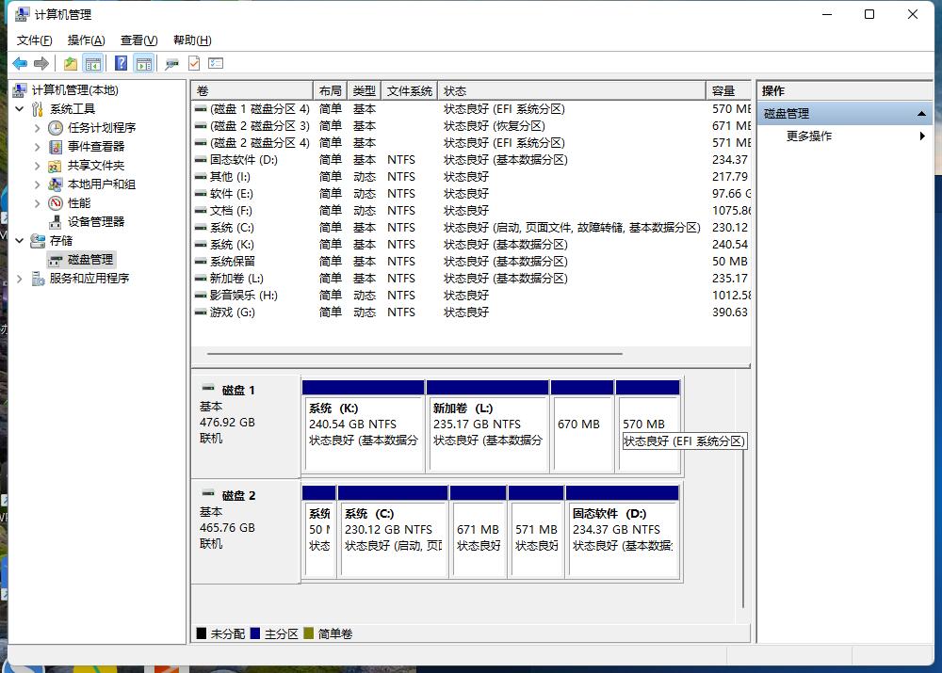The height and width of the screenshot is (673, 942).
Task: Open 事件查看器 by clicking its icon
Action: (57, 146)
